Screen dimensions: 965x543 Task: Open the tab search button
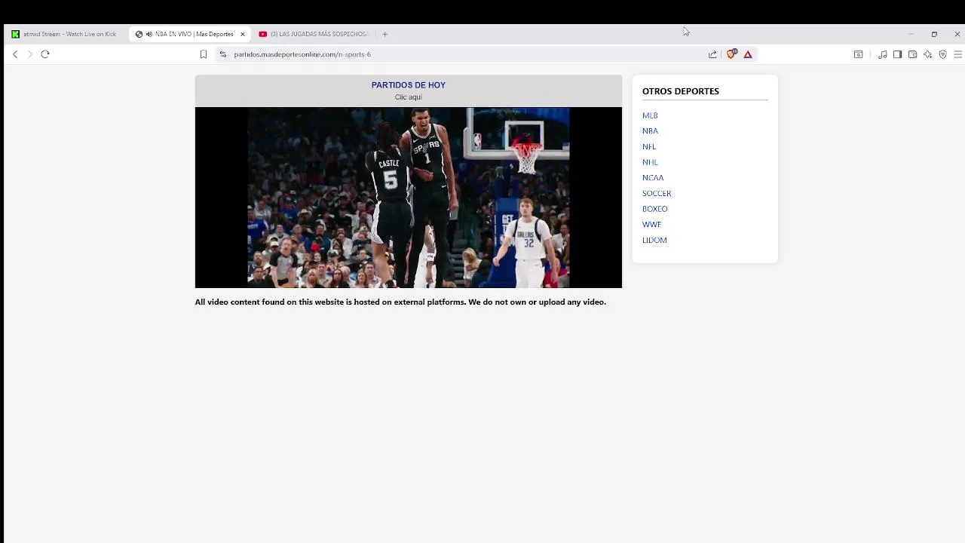pyautogui.click(x=858, y=54)
